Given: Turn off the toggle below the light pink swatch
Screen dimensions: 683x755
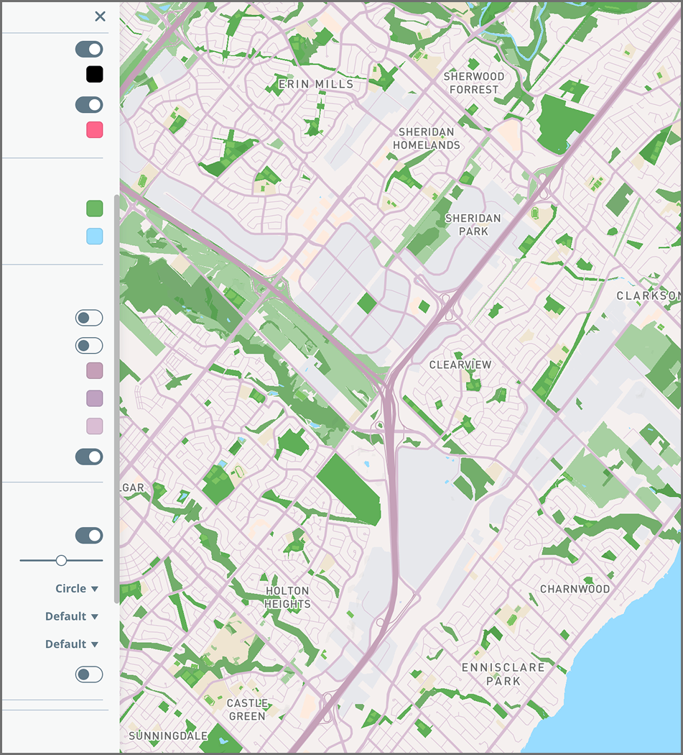Looking at the screenshot, I should pyautogui.click(x=89, y=457).
